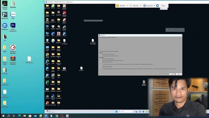The image size is (209, 118).
Task: Open the WinRAR archive icon on local desktop
Action: (x=13, y=59)
